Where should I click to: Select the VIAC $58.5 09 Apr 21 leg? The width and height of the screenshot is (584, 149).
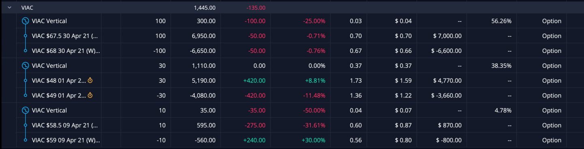pos(292,125)
